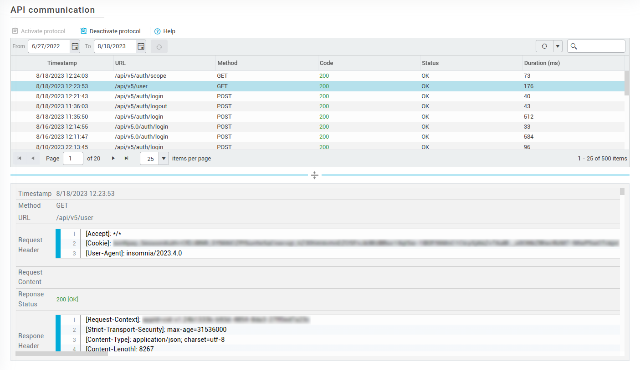
Task: Click the horizontal scrollbar in details panel
Action: (61, 353)
